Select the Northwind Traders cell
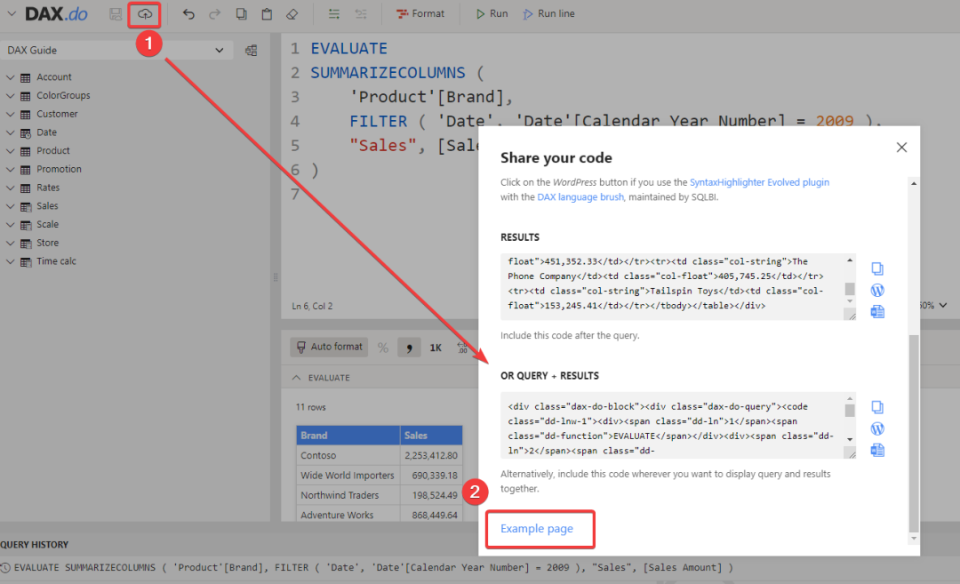 coord(348,495)
